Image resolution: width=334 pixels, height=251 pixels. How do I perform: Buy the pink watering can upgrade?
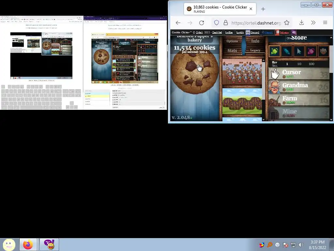pos(311,51)
